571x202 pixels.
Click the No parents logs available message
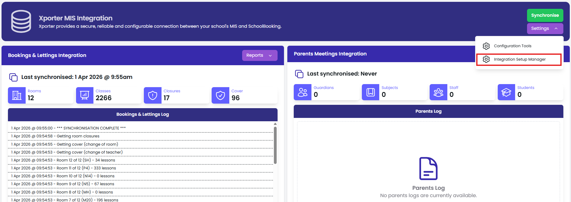point(428,196)
